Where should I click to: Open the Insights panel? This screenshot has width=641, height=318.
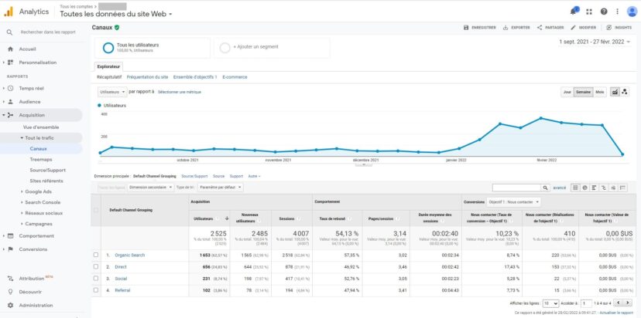[619, 27]
